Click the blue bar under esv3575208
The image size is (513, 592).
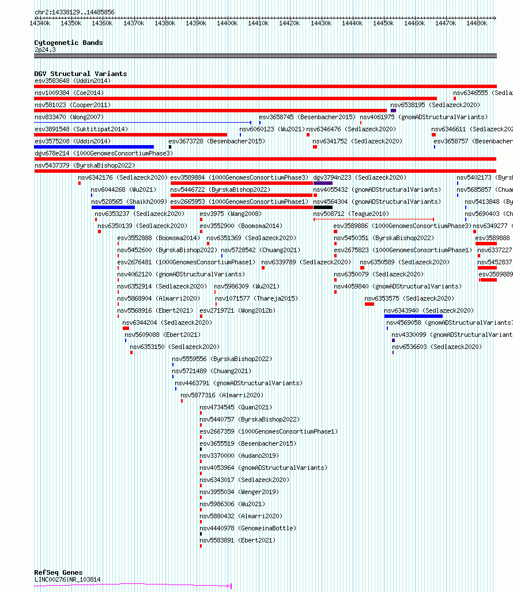point(94,147)
